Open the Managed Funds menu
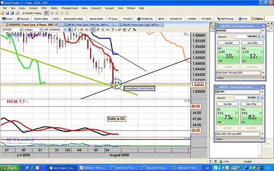This screenshot has height=171, width=274. [x=69, y=8]
